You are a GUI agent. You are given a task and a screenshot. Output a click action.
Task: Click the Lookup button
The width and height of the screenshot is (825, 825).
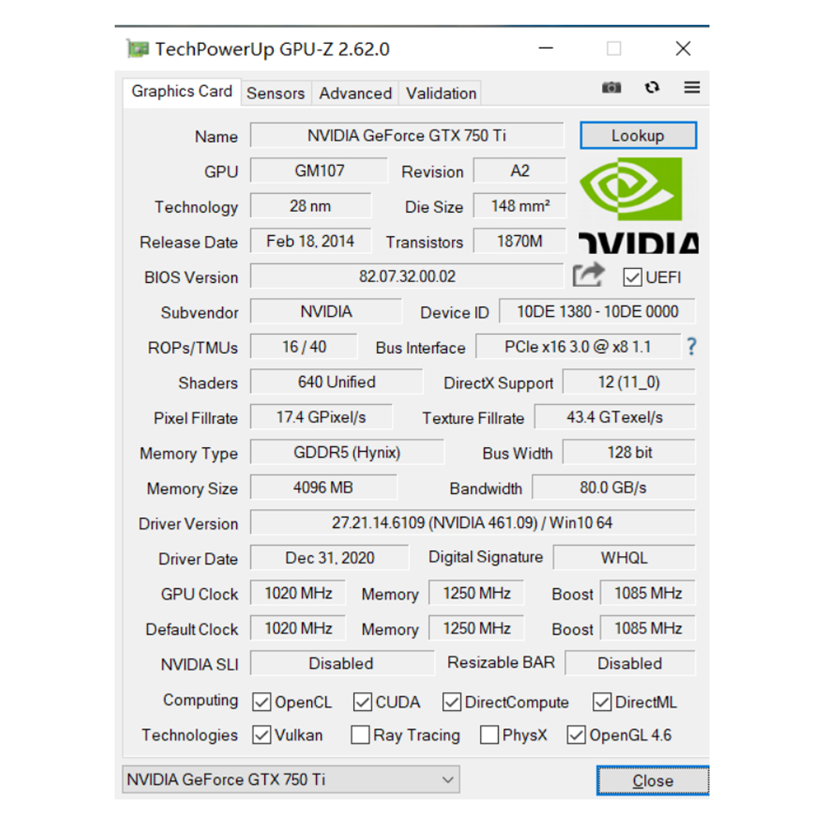coord(639,136)
